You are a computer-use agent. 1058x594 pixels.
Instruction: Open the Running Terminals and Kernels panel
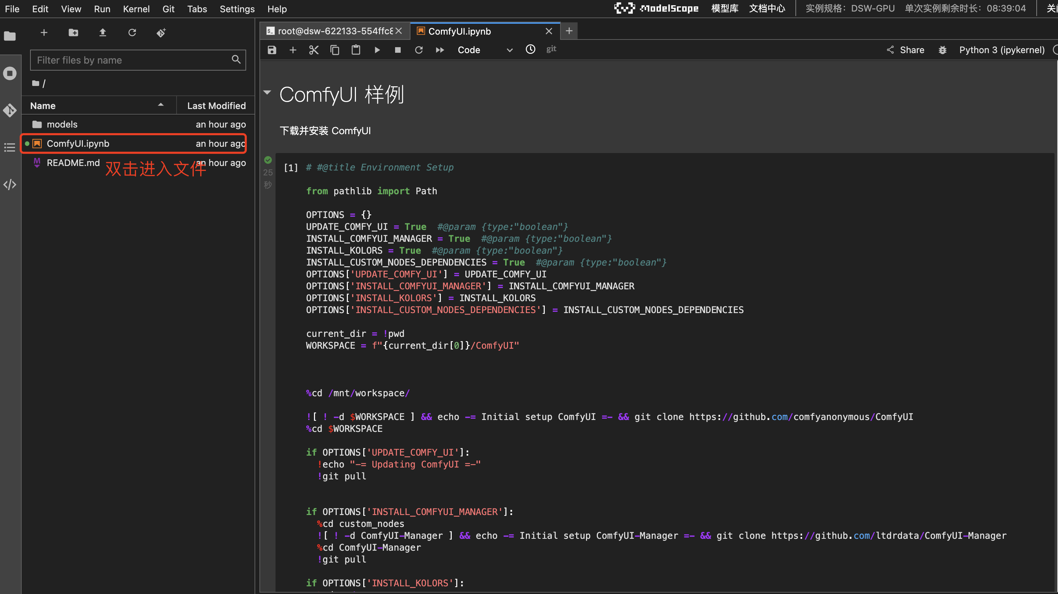pyautogui.click(x=10, y=73)
